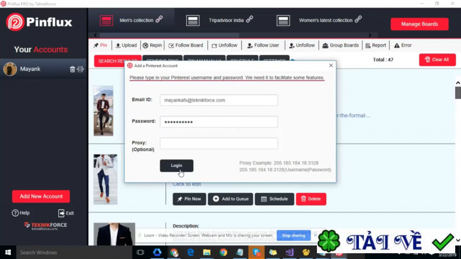This screenshot has height=259, width=461.
Task: Open Visual Studio from taskbar
Action: pos(289,252)
